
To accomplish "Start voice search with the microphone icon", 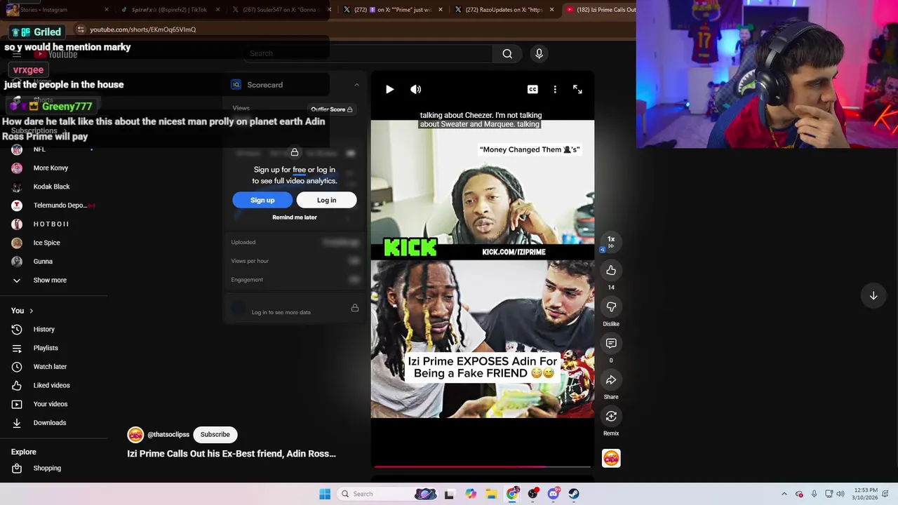I will pos(539,53).
